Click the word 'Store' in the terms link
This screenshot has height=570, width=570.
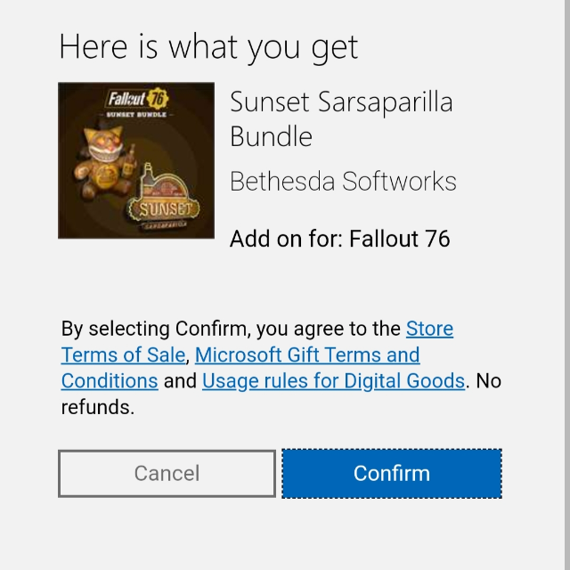429,329
